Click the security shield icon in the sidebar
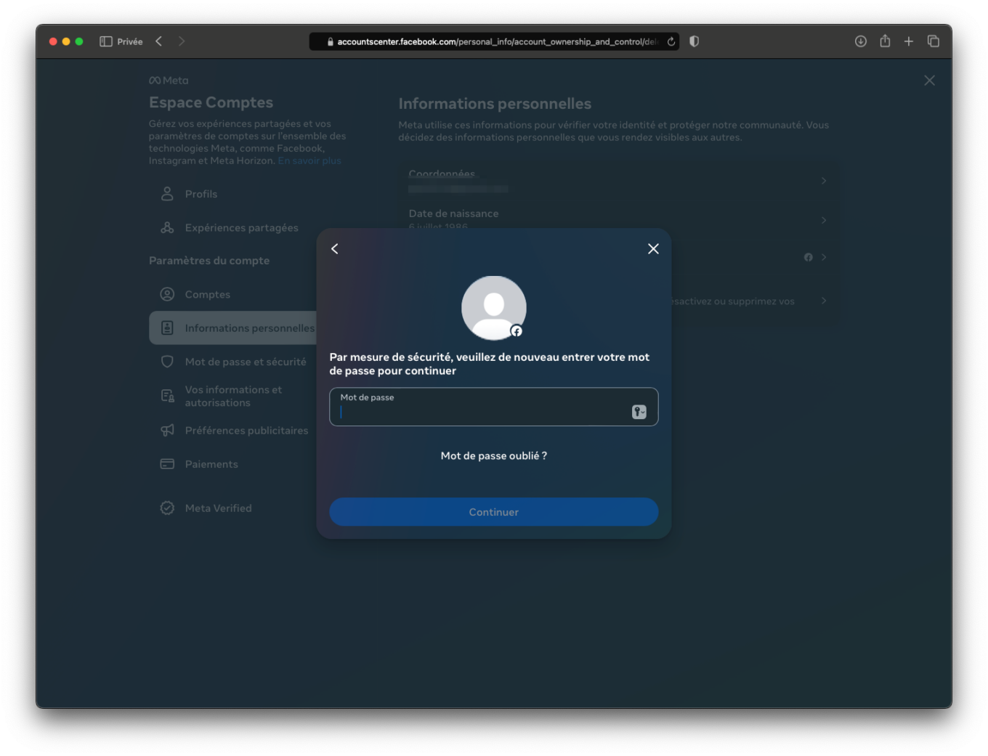The height and width of the screenshot is (756, 988). [167, 362]
